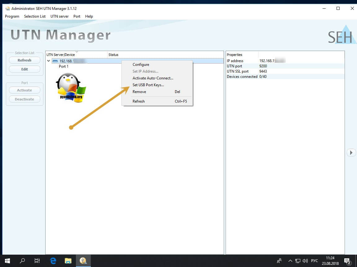Click the Refresh button in Selection List
The height and width of the screenshot is (267, 357).
point(24,60)
